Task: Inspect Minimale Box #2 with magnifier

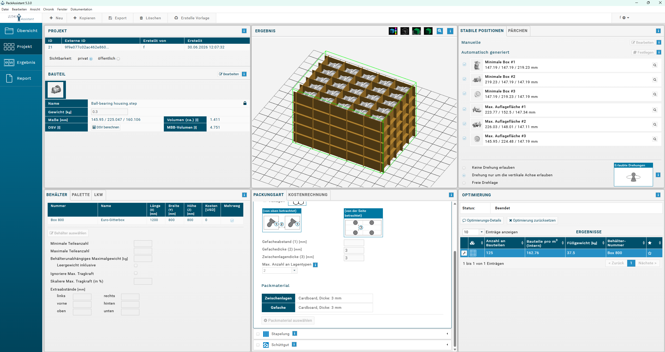Action: tap(655, 80)
